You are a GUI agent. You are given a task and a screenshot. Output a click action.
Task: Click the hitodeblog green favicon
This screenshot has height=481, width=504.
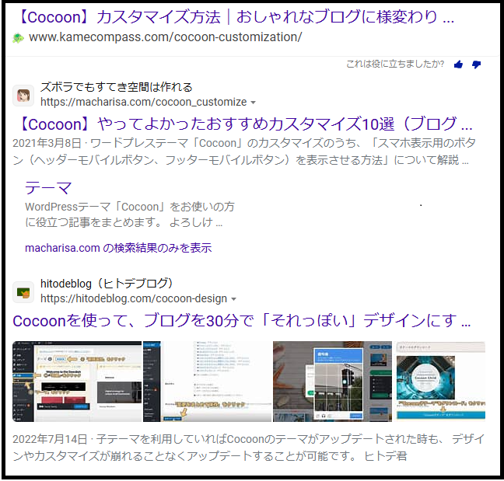pyautogui.click(x=23, y=292)
